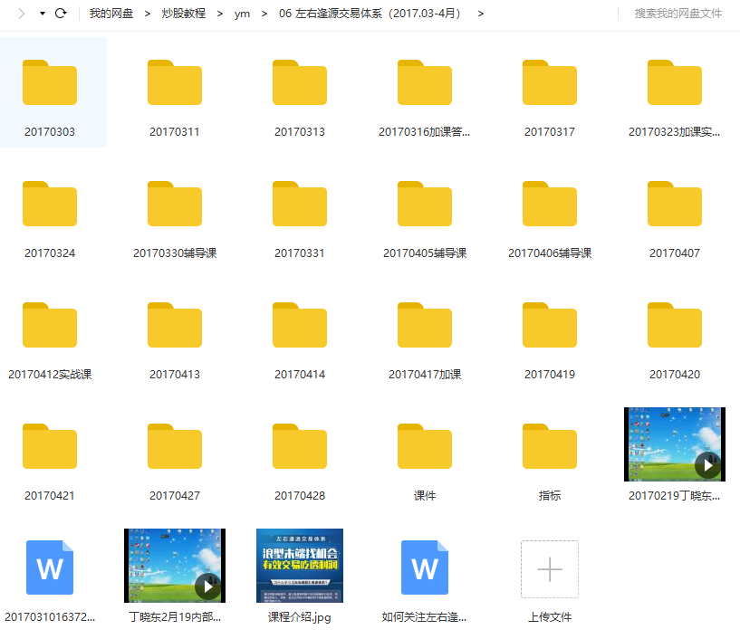Screen dimensions: 740x639
Task: Select ym in the breadcrumb path
Action: [x=242, y=14]
